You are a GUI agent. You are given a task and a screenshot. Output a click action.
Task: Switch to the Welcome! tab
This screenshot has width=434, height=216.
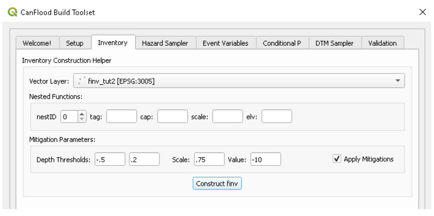click(37, 43)
